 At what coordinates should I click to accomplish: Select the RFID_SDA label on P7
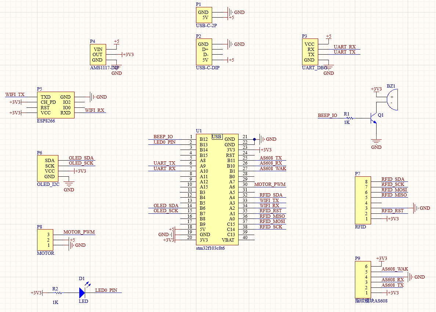click(x=393, y=179)
